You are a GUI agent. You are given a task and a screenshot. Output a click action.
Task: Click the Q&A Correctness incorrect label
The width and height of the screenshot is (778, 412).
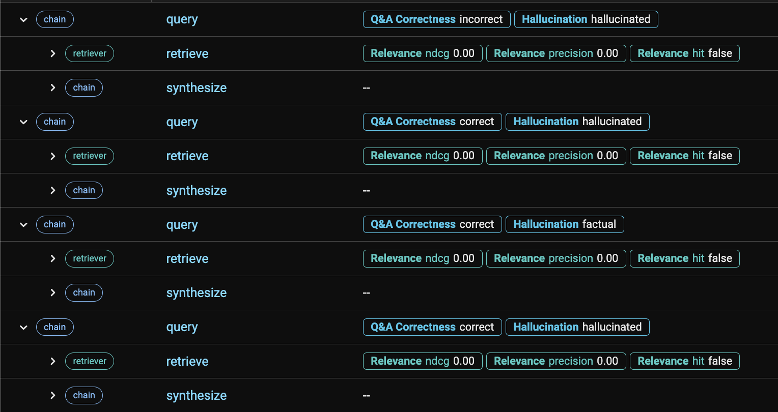pos(437,19)
